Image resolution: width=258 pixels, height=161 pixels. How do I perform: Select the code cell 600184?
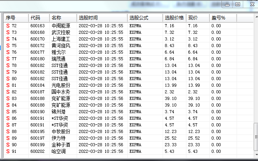37,85
